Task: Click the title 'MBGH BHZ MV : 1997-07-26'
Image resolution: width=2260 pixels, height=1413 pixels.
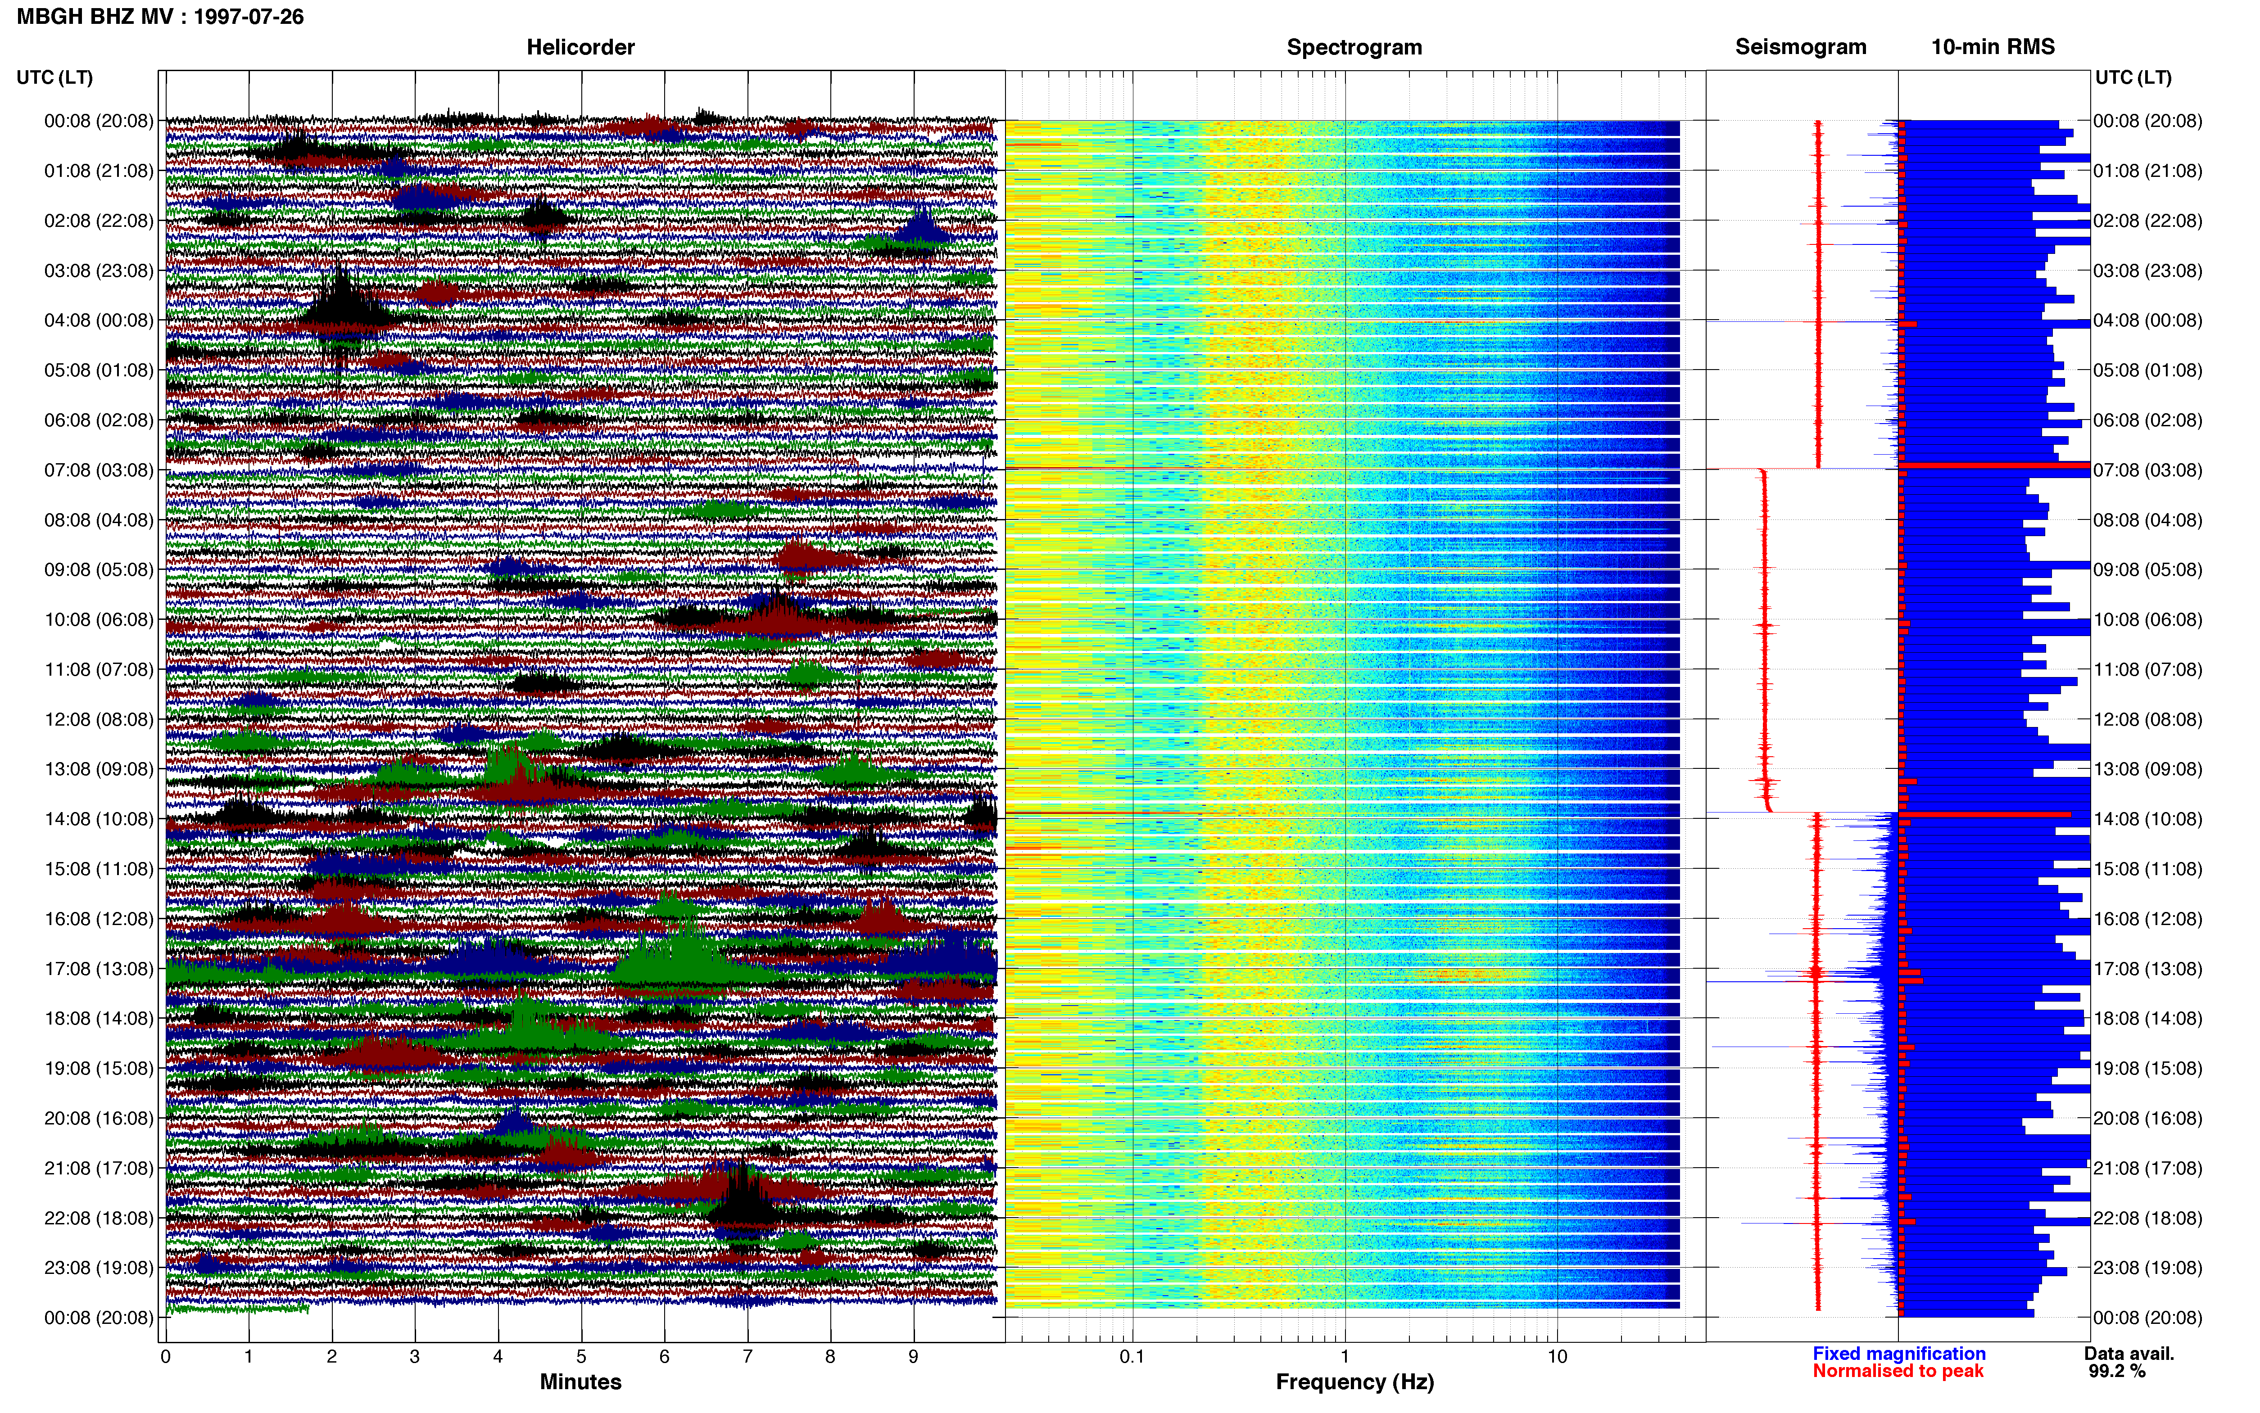Action: (x=160, y=17)
